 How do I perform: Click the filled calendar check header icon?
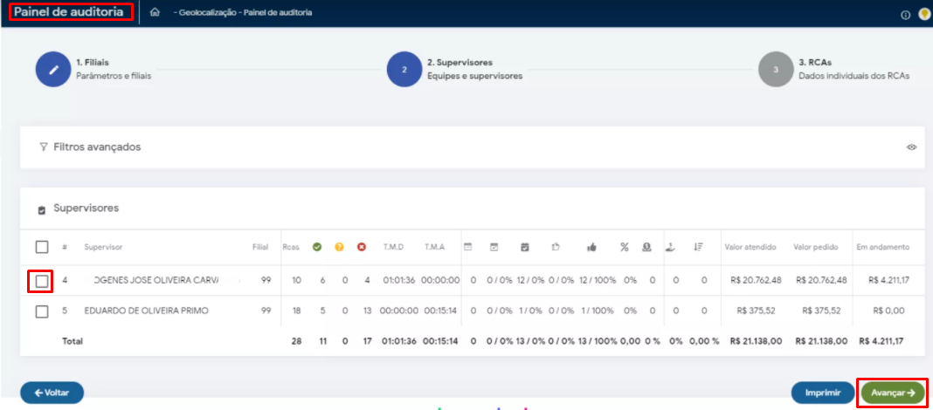[x=525, y=247]
